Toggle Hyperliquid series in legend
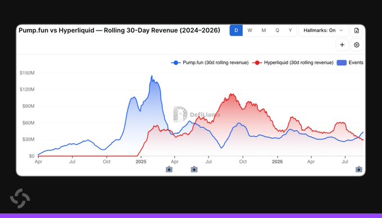This screenshot has width=382, height=218. (293, 63)
